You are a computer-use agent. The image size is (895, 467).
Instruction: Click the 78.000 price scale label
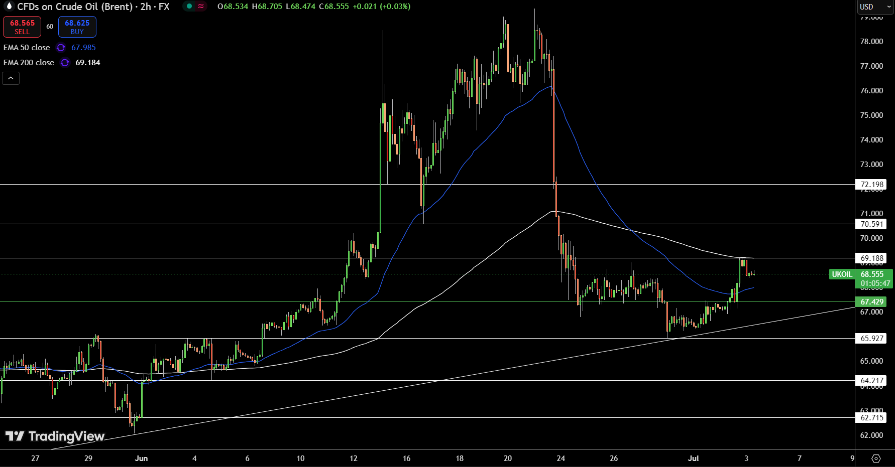[871, 42]
